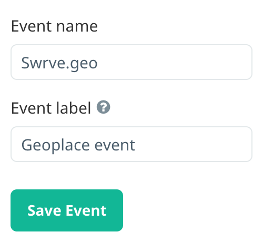Viewport: 263px width, 242px height.
Task: Select the Event label field label
Action: point(51,108)
